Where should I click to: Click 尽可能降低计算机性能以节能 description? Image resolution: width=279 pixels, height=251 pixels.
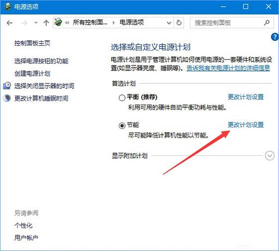pyautogui.click(x=169, y=135)
